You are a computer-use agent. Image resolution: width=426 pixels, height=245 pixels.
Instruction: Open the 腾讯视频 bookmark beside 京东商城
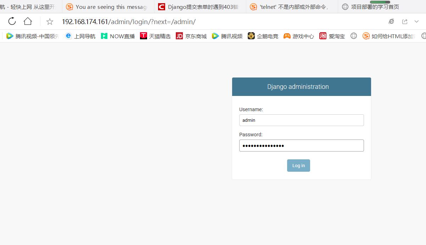[x=228, y=36]
